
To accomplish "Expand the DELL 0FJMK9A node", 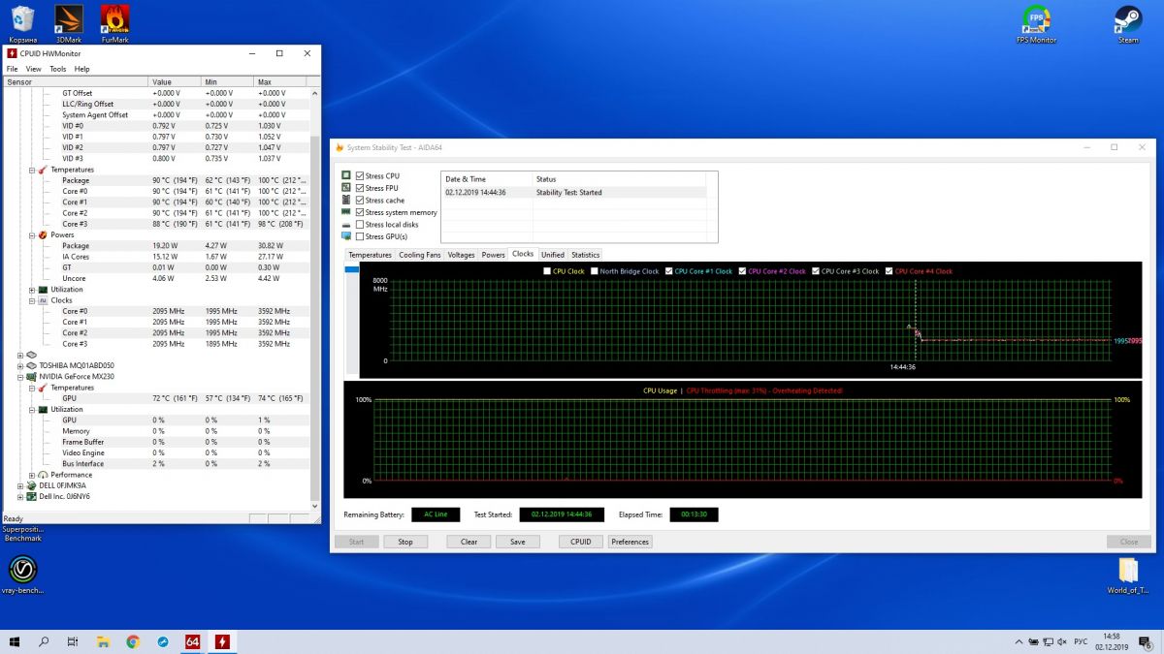I will coord(20,485).
